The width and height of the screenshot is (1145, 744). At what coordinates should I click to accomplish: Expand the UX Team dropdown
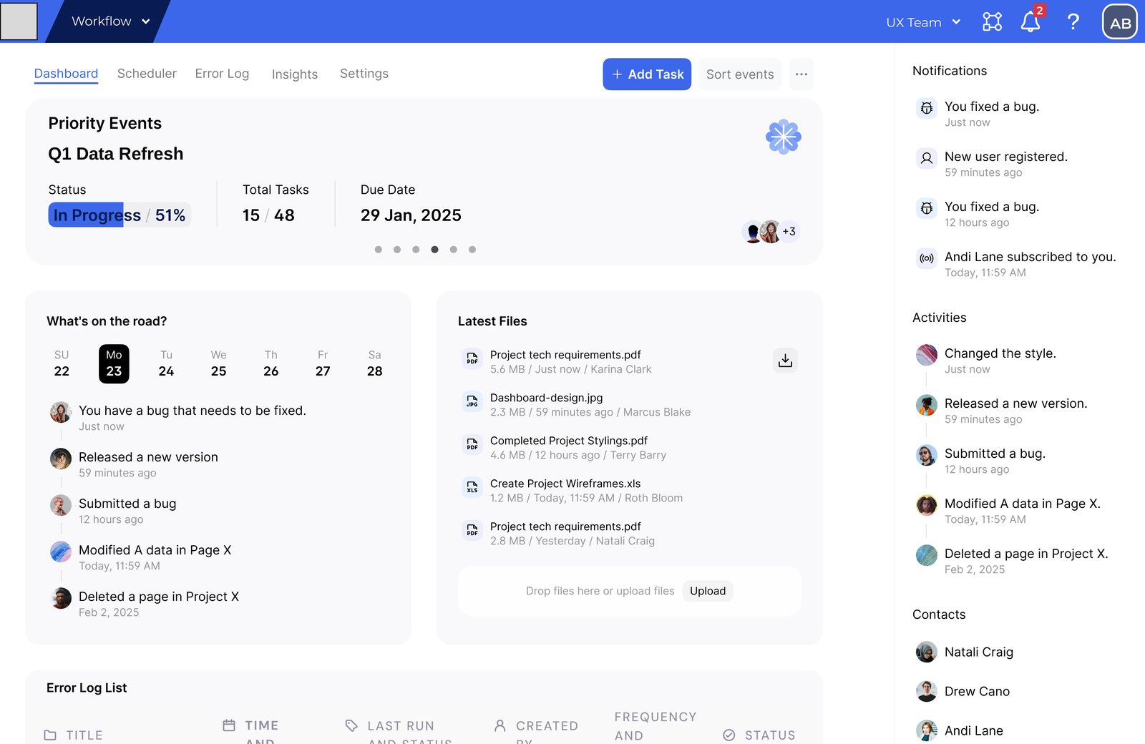923,22
